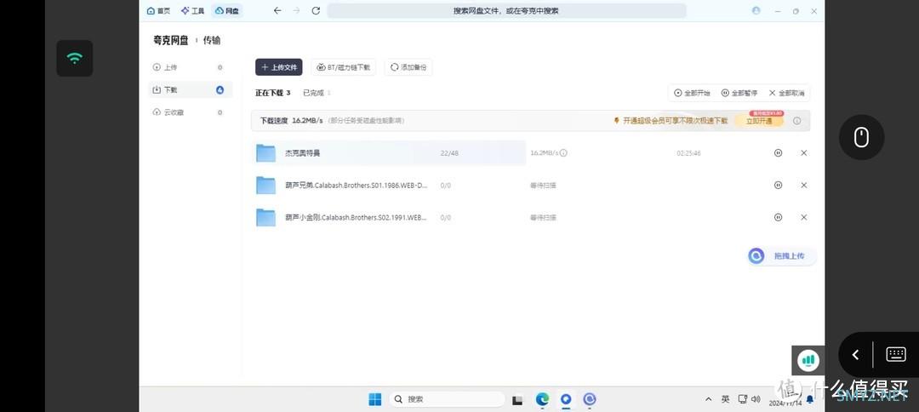Image resolution: width=919 pixels, height=412 pixels.
Task: Click the 杰克奥特曼 folder icon
Action: click(x=266, y=153)
